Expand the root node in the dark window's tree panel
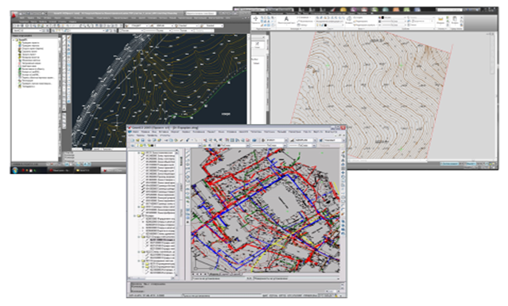The image size is (508, 306). click(x=14, y=40)
